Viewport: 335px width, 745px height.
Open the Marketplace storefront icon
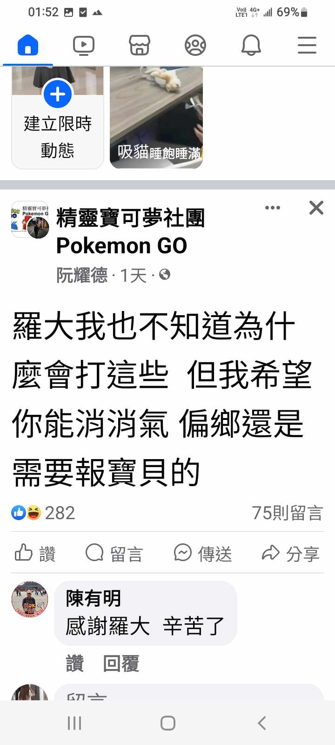click(140, 46)
